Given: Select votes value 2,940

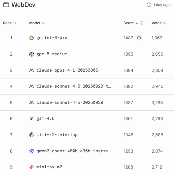Looking at the screenshot, I should [157, 86].
